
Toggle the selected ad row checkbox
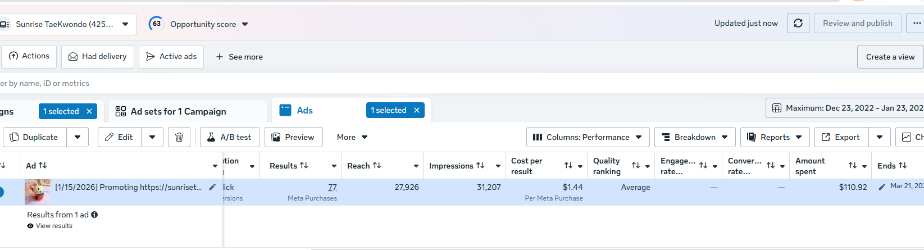pos(1,192)
